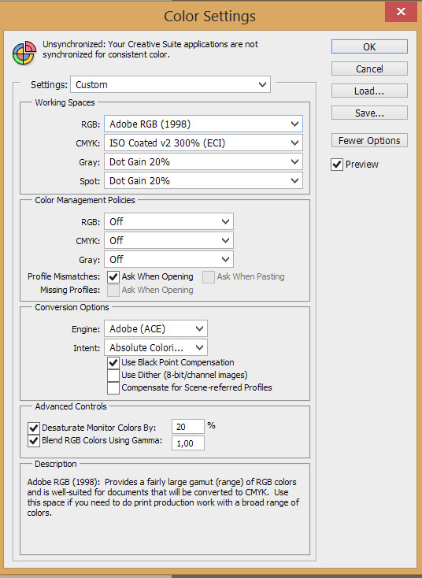Click the gamma value field showing 1,00
Image resolution: width=422 pixels, height=578 pixels.
(x=188, y=443)
